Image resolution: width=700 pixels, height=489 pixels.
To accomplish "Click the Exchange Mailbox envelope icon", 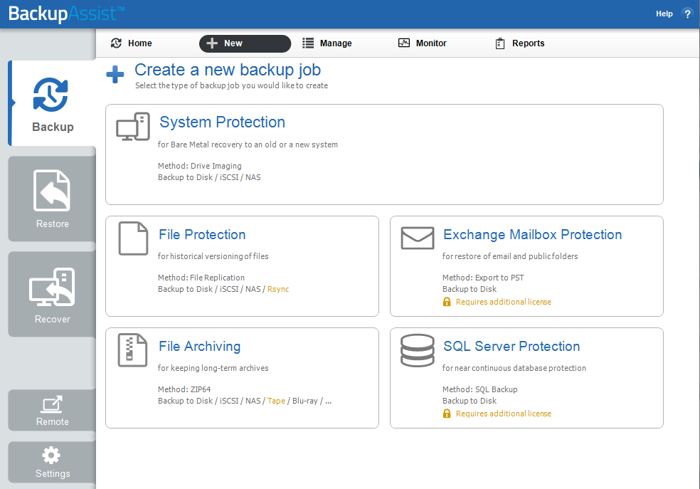I will point(418,238).
